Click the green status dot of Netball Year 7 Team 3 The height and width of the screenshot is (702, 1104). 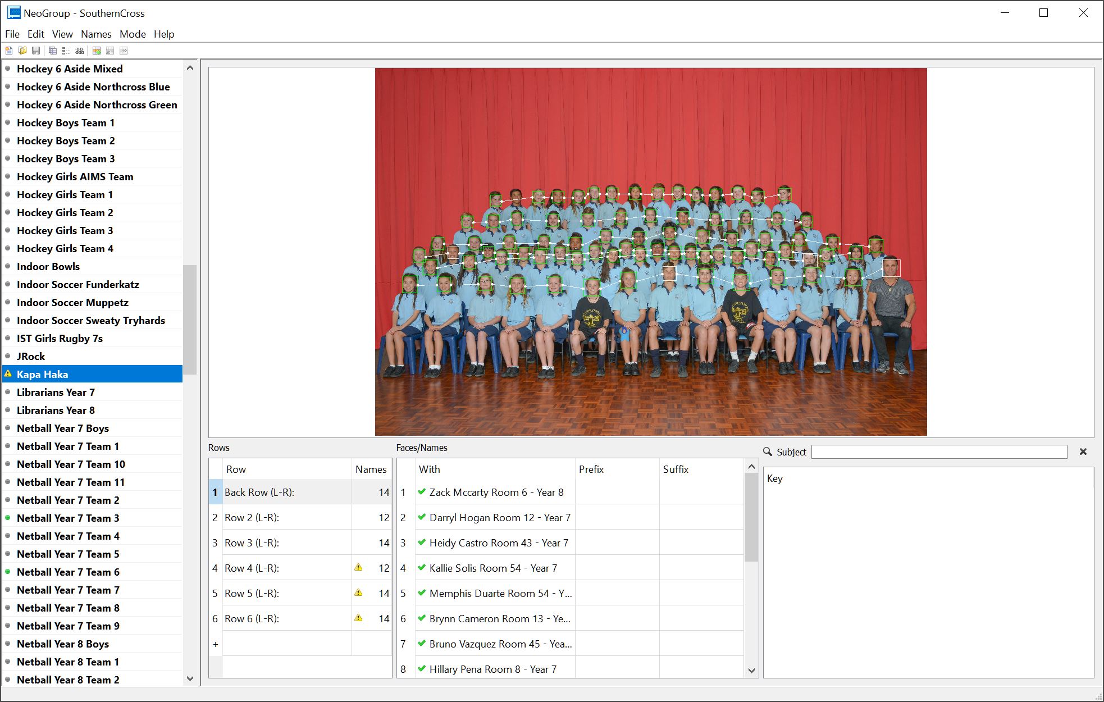8,518
